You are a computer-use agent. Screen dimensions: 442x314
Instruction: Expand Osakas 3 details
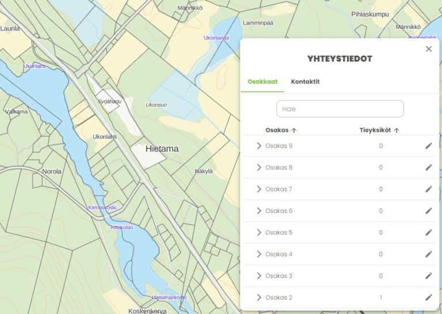(x=259, y=276)
